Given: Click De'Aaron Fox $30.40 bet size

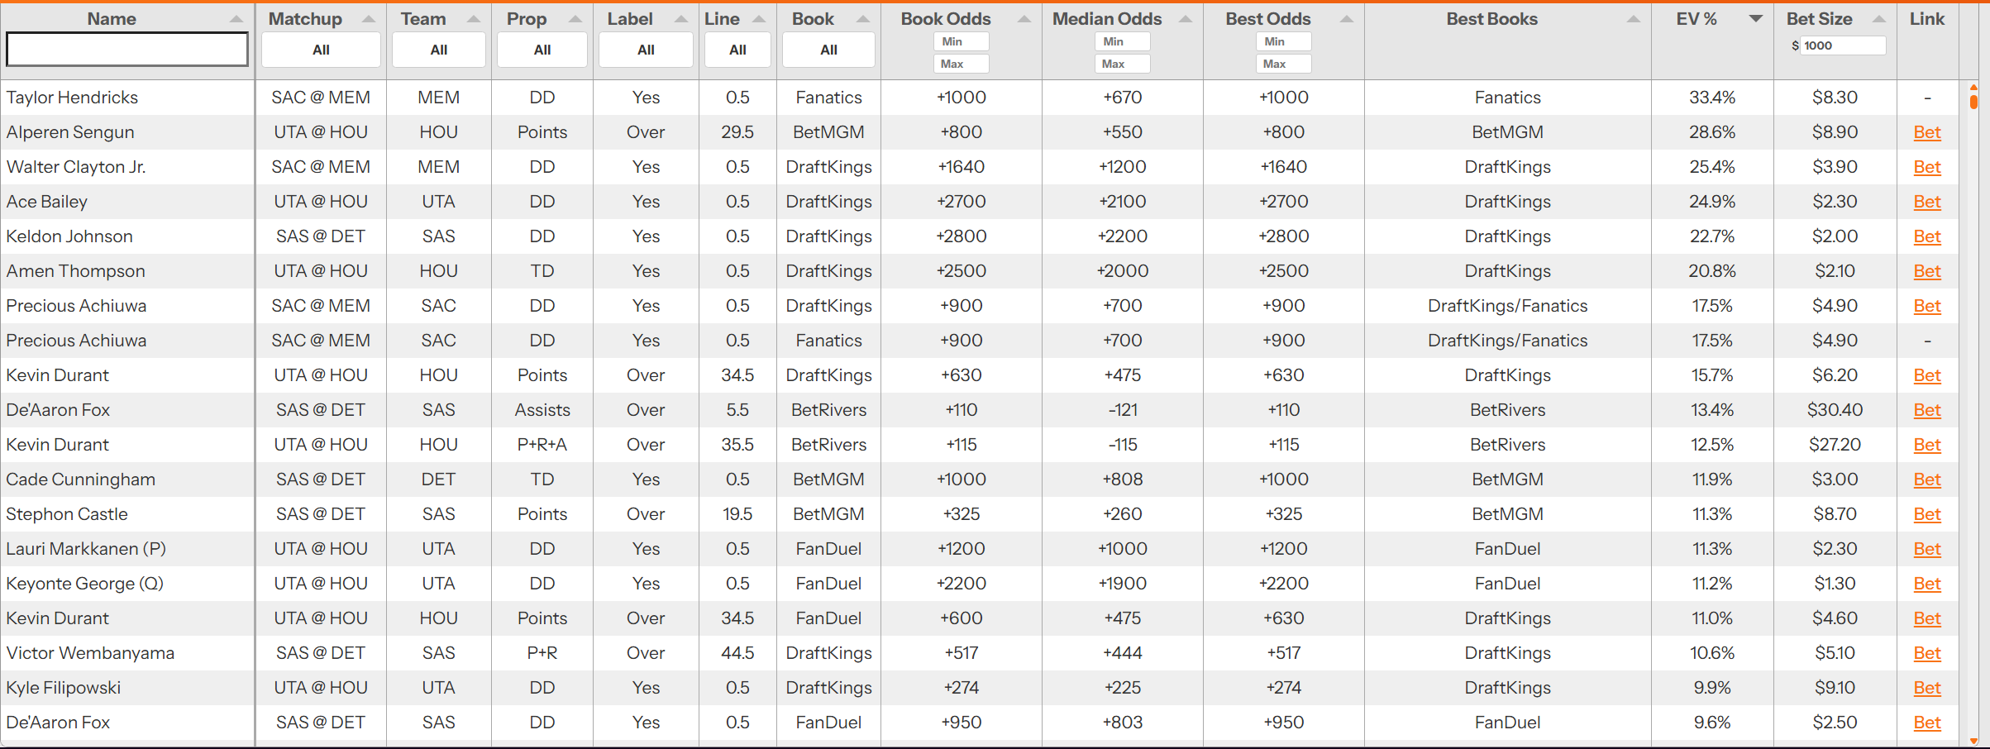Looking at the screenshot, I should click(1835, 410).
